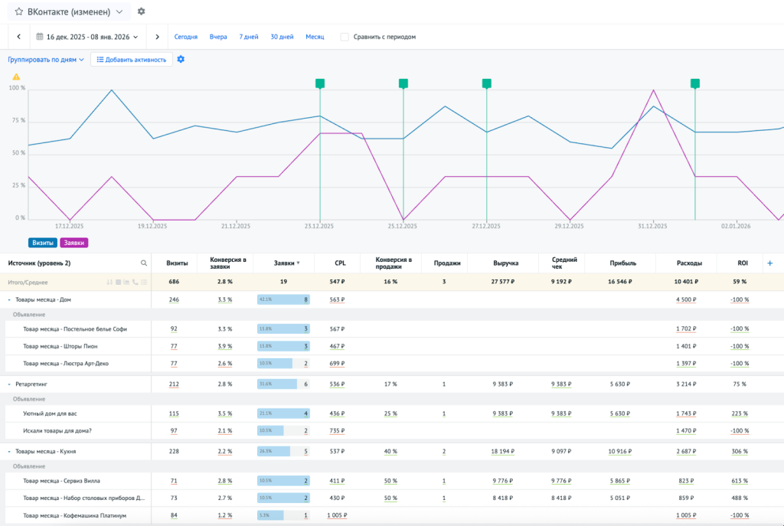Open Группировать по дням dropdown
Viewport: 784px width, 526px height.
point(46,59)
